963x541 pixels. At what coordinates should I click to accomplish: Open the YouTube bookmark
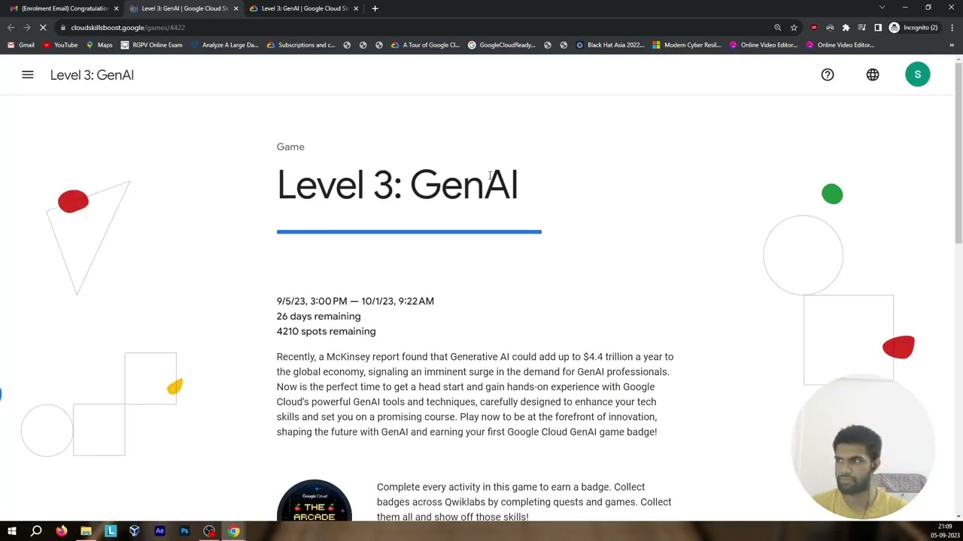pyautogui.click(x=60, y=45)
